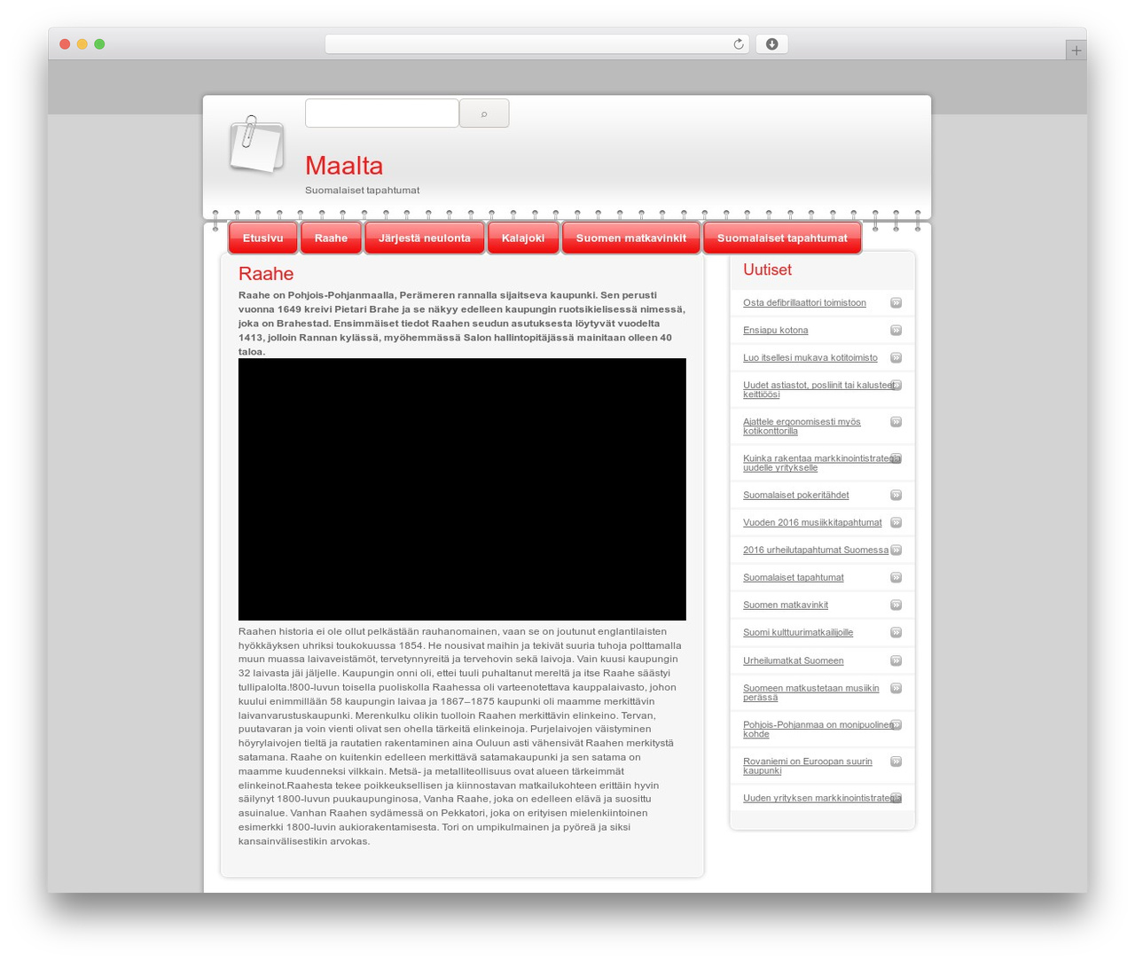Image resolution: width=1135 pixels, height=961 pixels.
Task: Click arrow icon beside Suomen matkavinkit news item
Action: coord(896,605)
